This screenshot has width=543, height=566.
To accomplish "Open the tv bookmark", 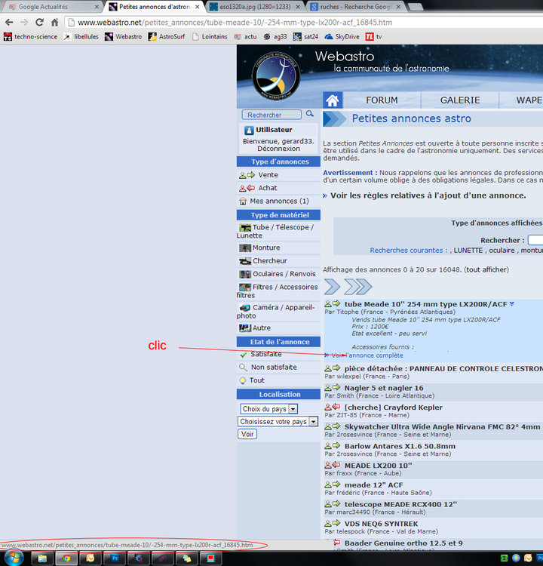I will click(x=374, y=36).
